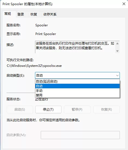Set startup type to 禁用
Screen dimensions: 128x150
[77, 95]
